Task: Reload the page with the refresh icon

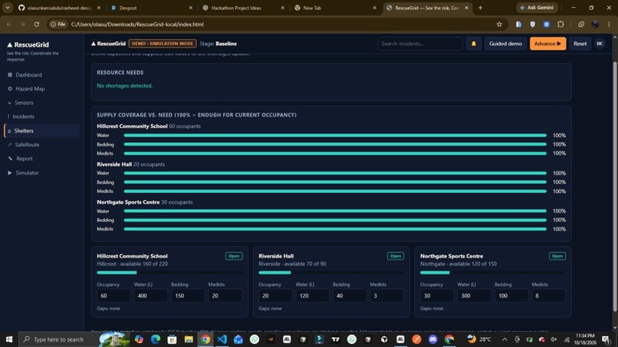Action: 37,25
